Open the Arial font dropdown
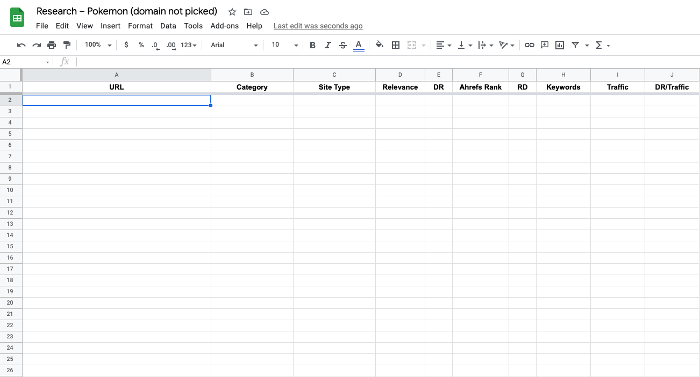The image size is (700, 377). tap(234, 45)
